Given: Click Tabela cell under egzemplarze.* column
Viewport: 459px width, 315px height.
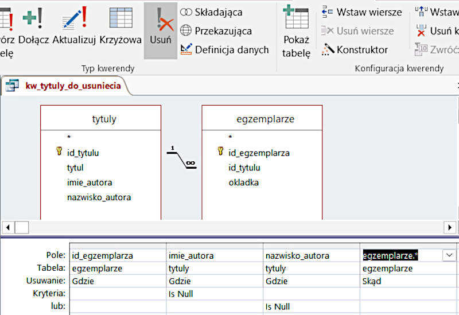Looking at the screenshot, I should click(x=409, y=269).
